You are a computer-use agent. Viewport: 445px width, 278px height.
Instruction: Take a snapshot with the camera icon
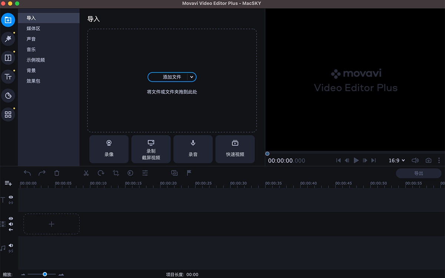point(428,160)
